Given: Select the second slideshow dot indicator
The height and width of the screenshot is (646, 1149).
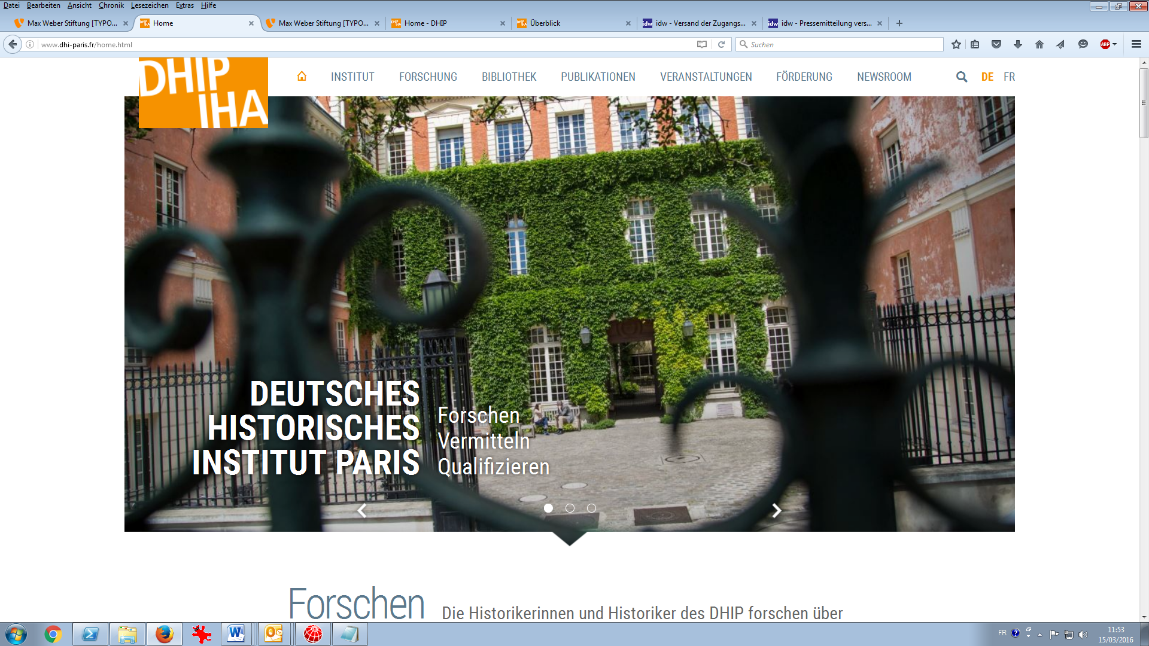Looking at the screenshot, I should (x=570, y=508).
